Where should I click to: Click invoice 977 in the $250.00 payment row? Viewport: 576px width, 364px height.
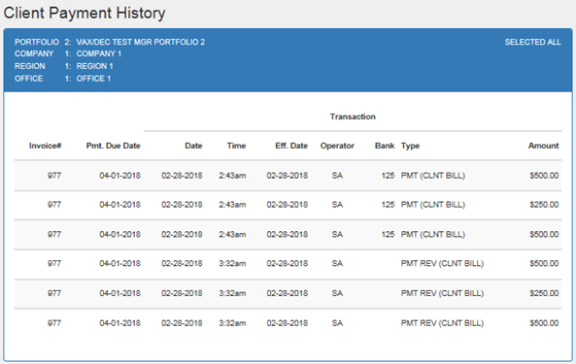(x=54, y=205)
